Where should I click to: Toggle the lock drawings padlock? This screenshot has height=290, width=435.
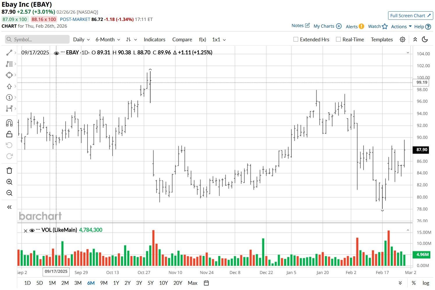pyautogui.click(x=9, y=134)
